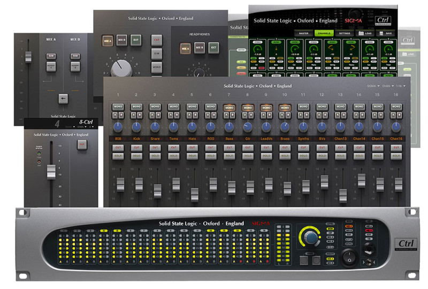This screenshot has height=289, width=428.
Task: Click the pan knob on Chan15
Action: pos(378,127)
